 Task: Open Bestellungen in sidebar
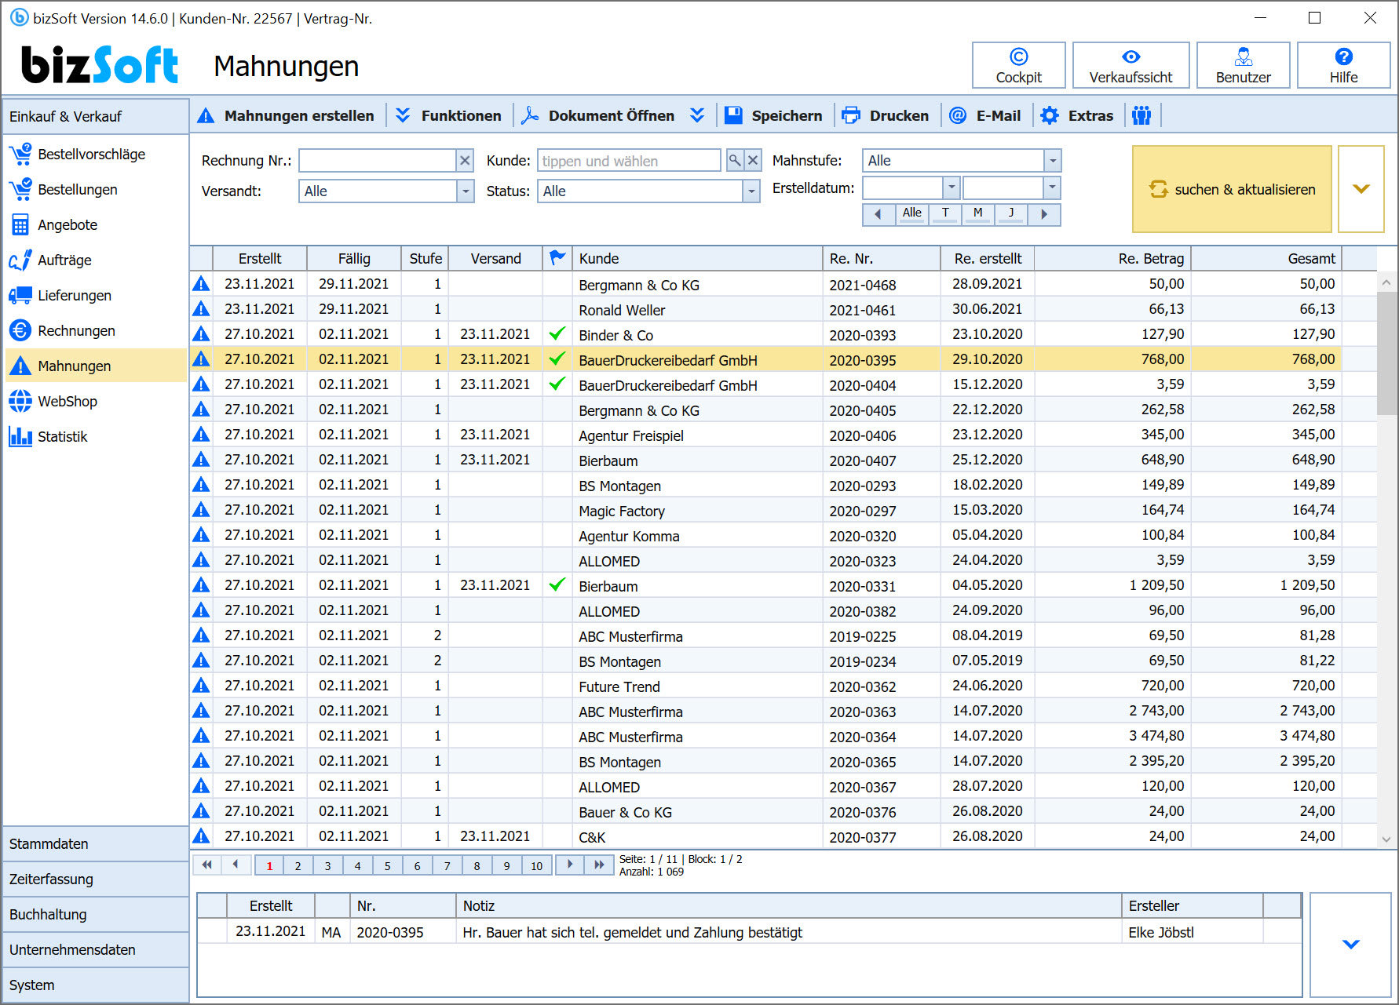94,189
